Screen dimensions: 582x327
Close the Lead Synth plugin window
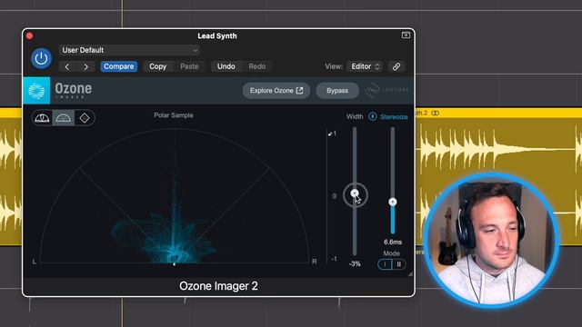tap(30, 36)
